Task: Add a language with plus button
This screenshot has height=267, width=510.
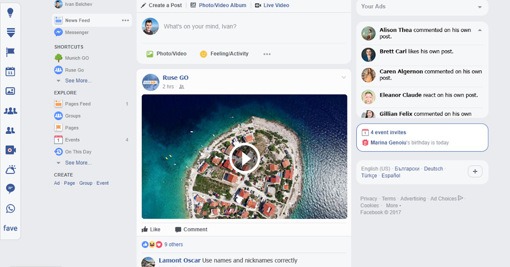Action: coord(475,172)
